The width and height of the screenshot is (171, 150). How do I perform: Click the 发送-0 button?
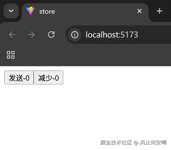tap(19, 77)
